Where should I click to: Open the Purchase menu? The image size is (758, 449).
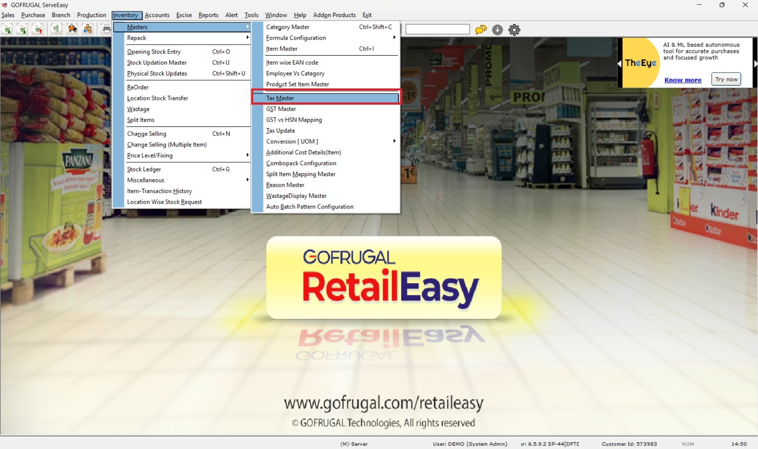click(33, 15)
